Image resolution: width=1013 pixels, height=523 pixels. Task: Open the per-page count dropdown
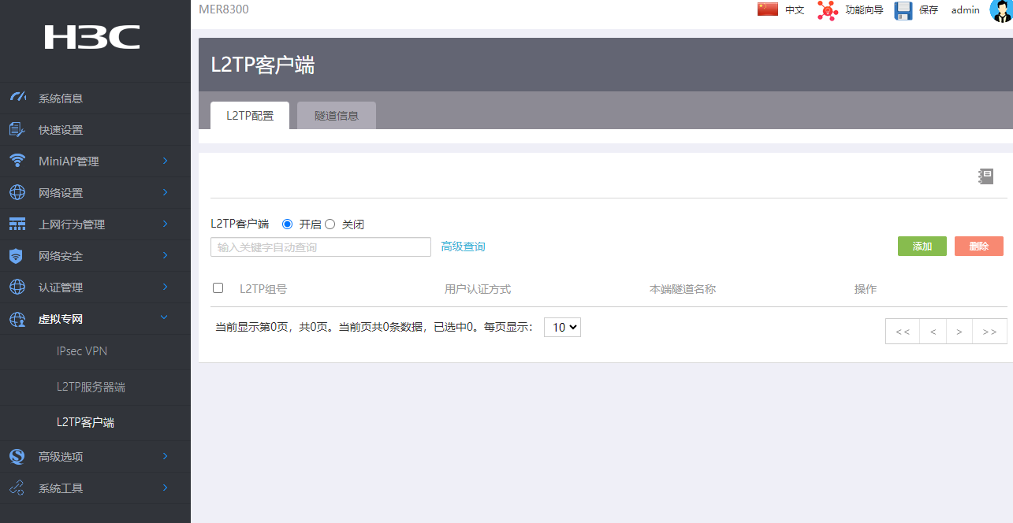click(x=562, y=327)
